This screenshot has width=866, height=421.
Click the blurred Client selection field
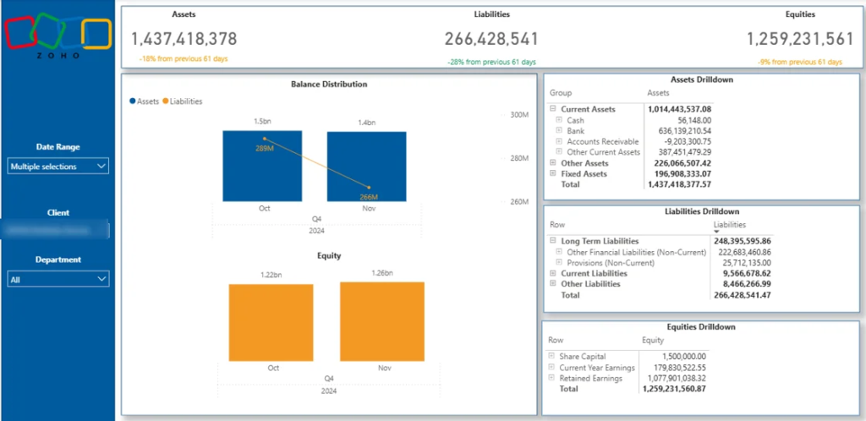55,231
